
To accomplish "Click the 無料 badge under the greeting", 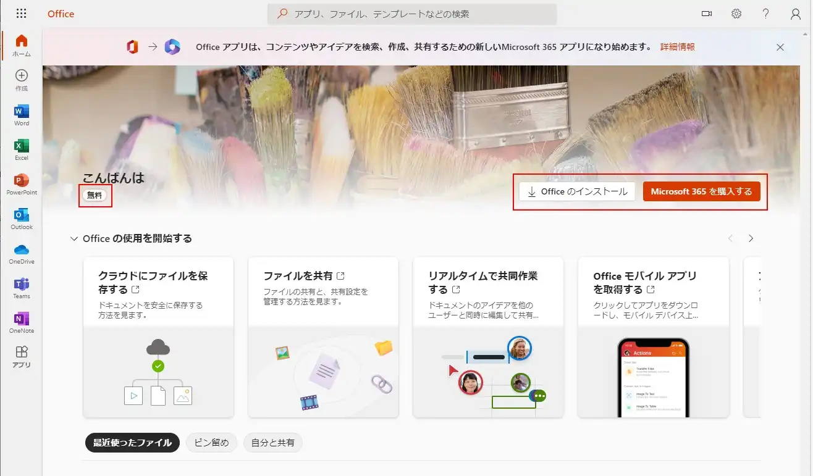I will pos(95,195).
